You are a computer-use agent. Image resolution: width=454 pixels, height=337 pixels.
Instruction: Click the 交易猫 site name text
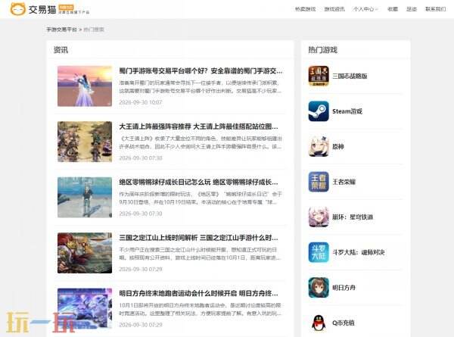42,9
